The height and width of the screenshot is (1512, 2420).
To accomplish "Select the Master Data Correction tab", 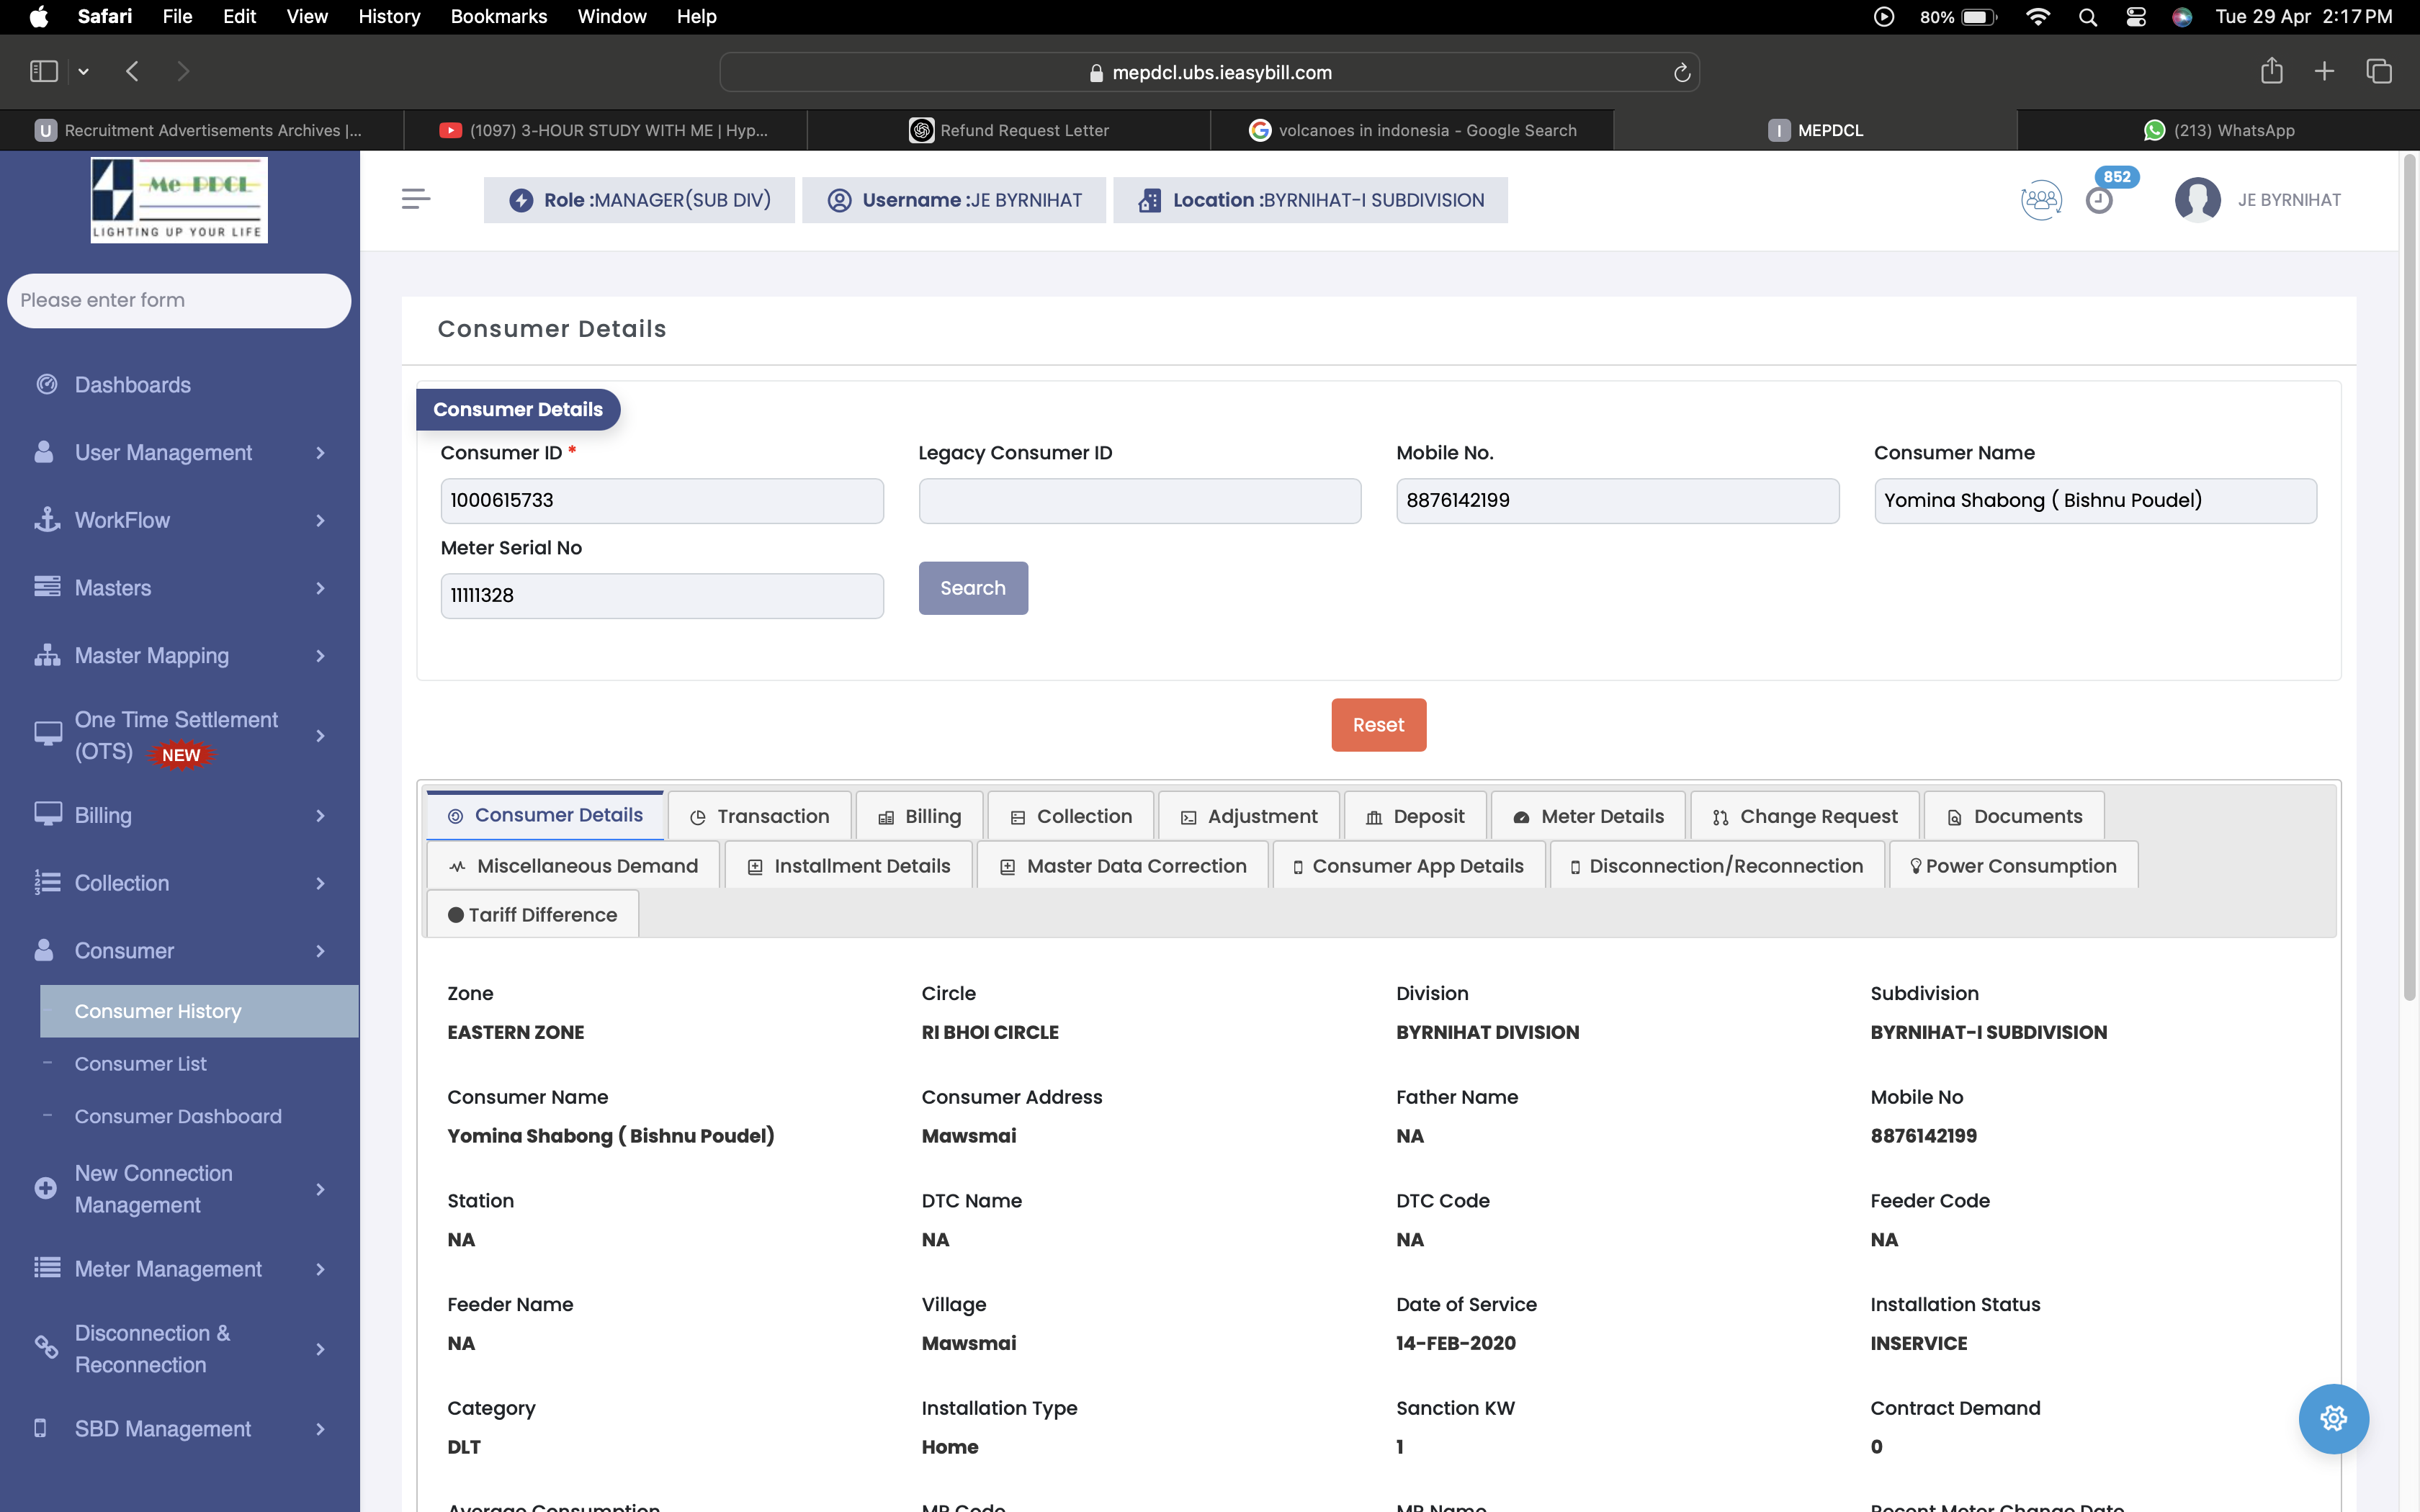I will [1122, 866].
